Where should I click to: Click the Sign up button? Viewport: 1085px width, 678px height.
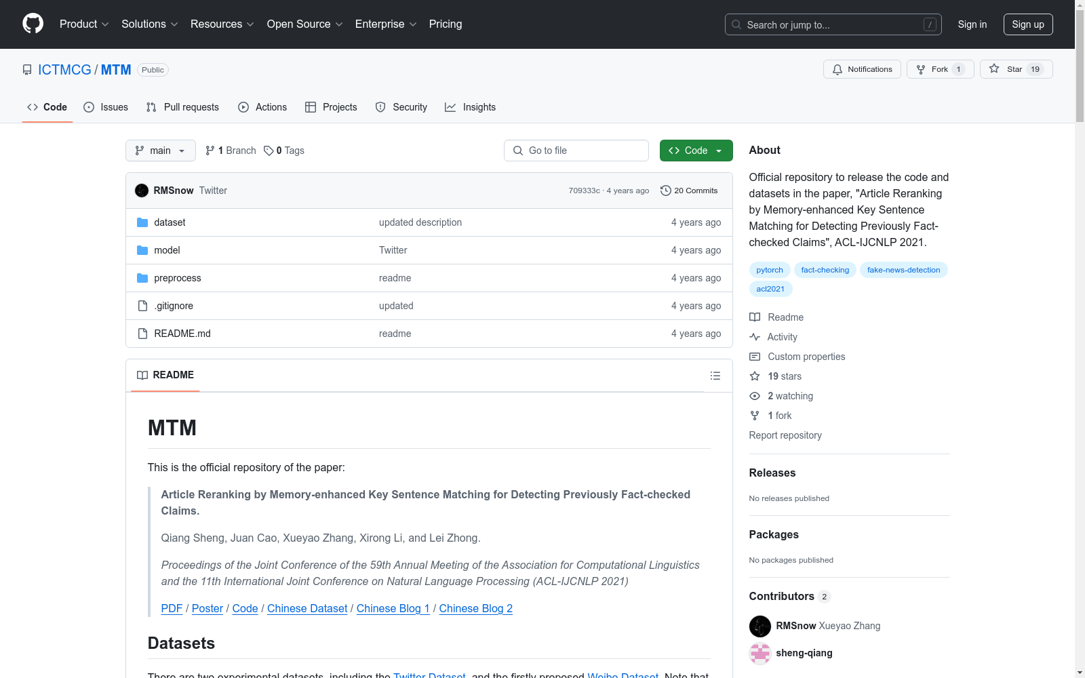(x=1028, y=24)
